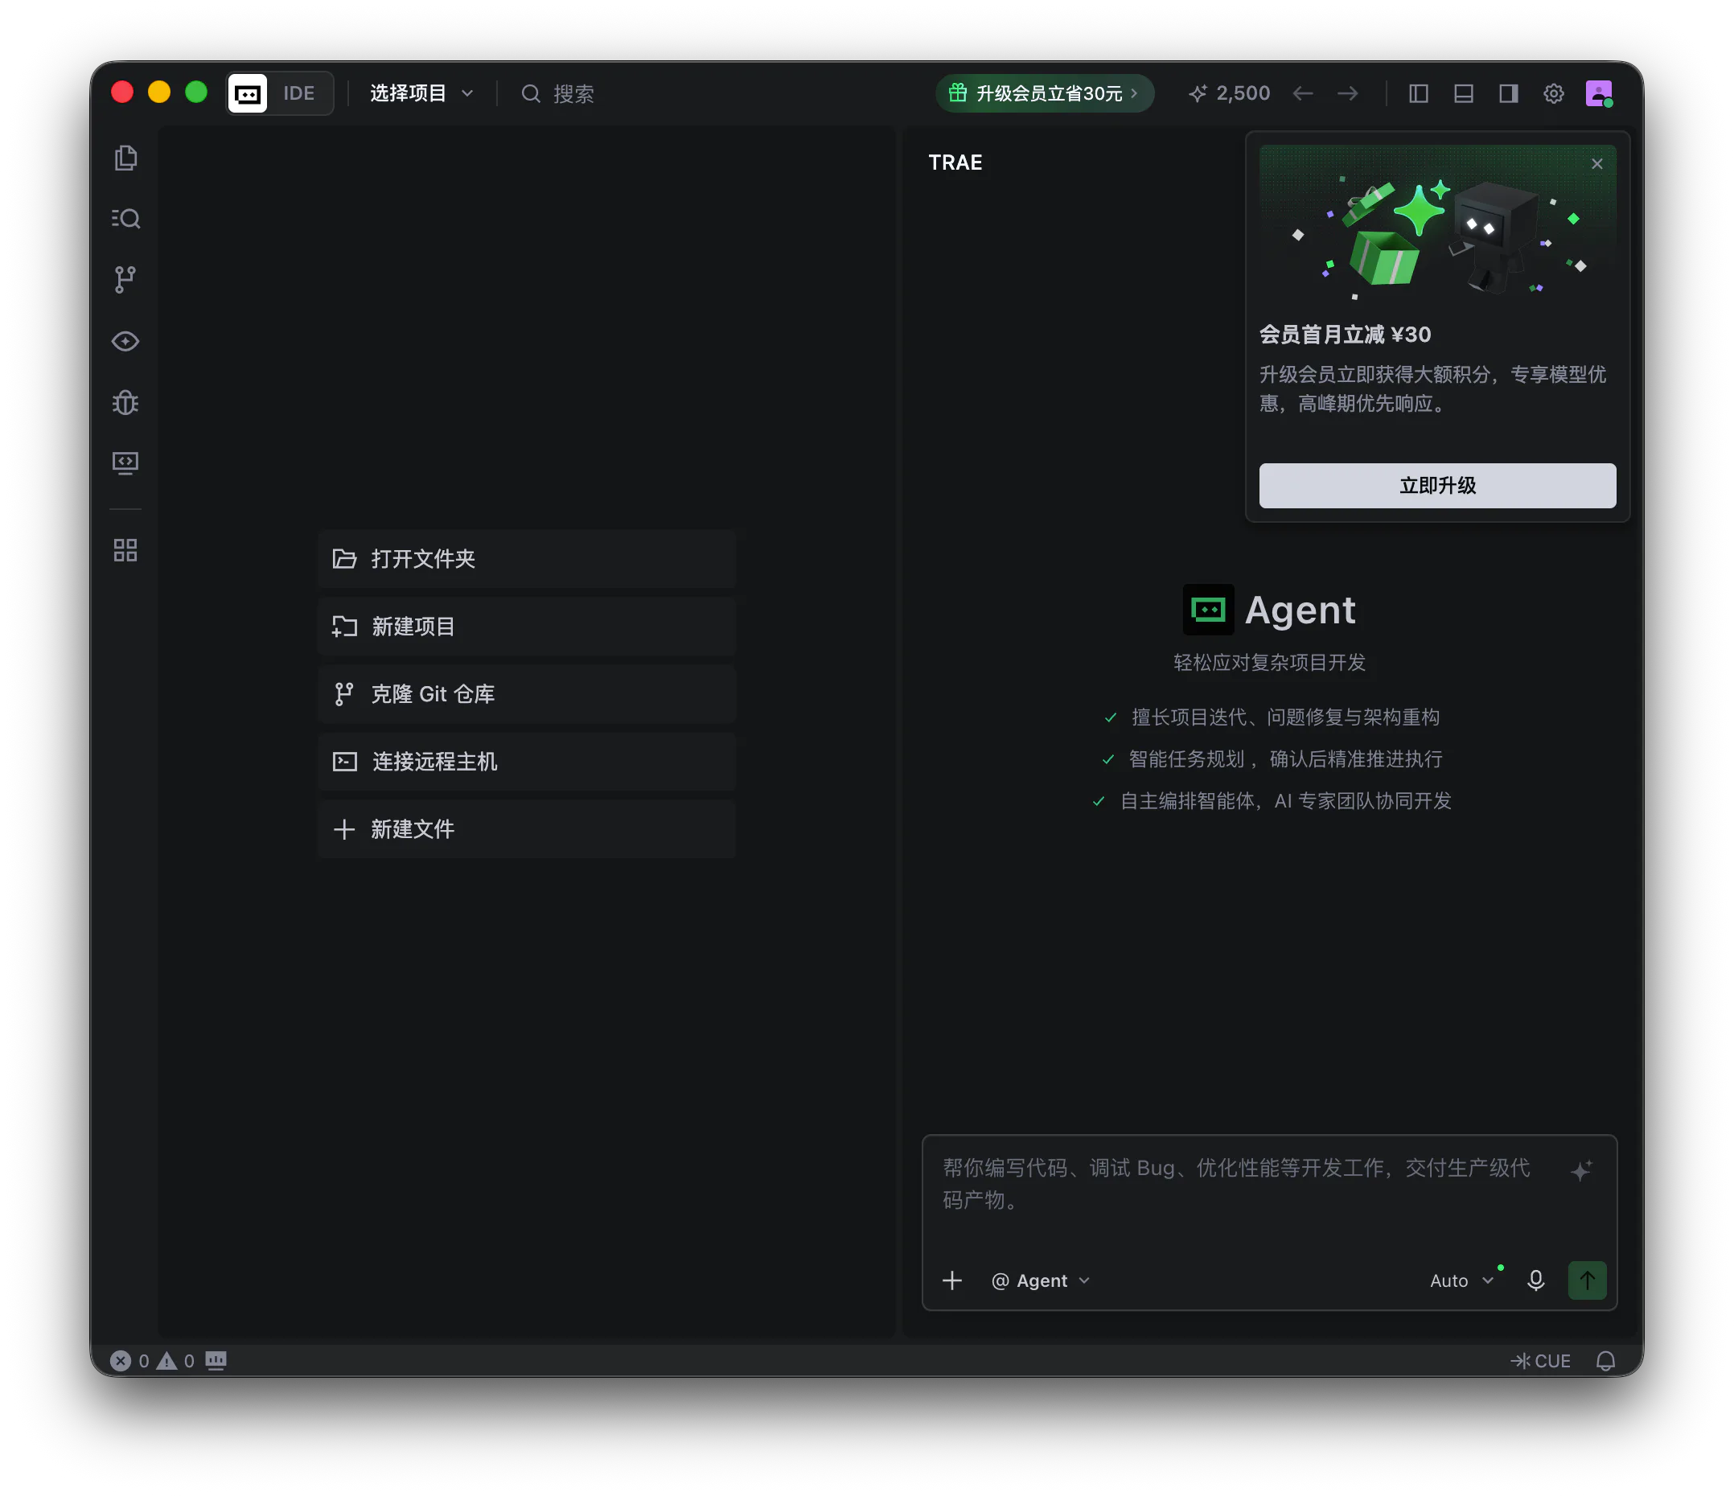The image size is (1734, 1496).
Task: Click 升级会员立省30元 promo banner
Action: (x=1045, y=92)
